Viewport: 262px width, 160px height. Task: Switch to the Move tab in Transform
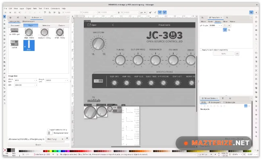tap(203, 21)
